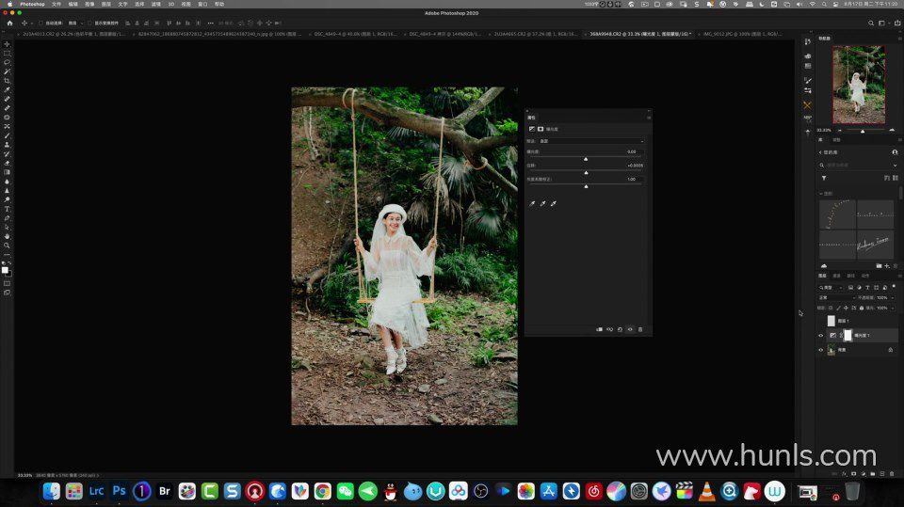Clip adjustment to layer icon in Properties
Screen dimensions: 904x507
click(599, 329)
